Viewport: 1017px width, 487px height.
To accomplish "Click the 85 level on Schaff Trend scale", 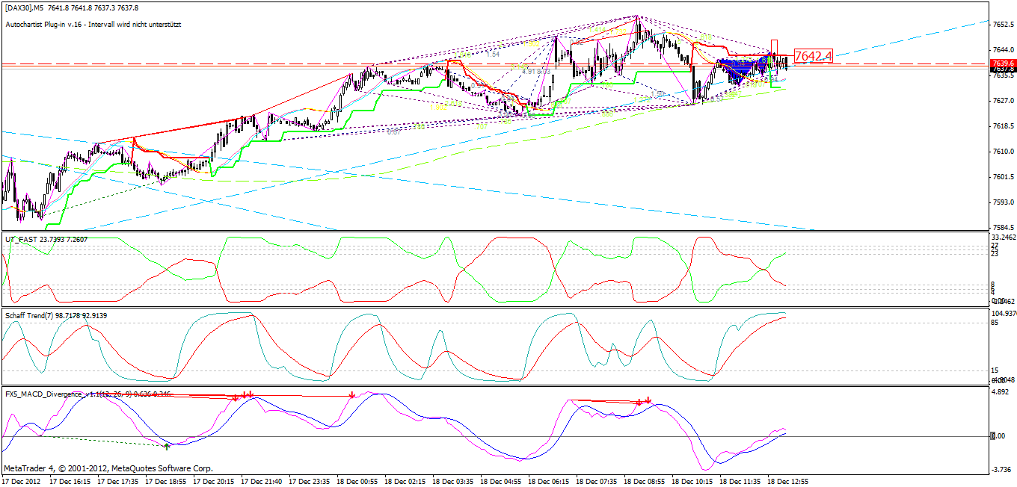I will pyautogui.click(x=996, y=323).
